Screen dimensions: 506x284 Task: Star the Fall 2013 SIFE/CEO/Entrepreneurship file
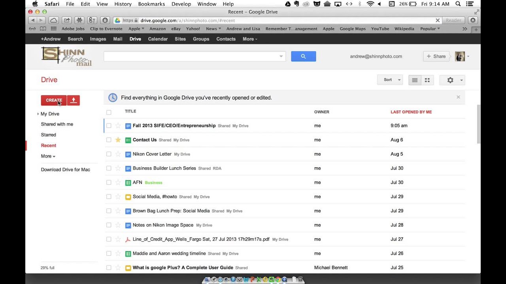click(x=118, y=126)
